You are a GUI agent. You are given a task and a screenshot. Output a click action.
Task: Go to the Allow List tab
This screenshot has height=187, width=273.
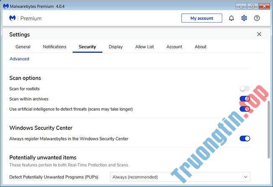(x=144, y=47)
